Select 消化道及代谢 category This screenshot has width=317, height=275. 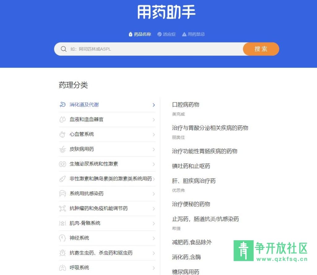coord(107,105)
